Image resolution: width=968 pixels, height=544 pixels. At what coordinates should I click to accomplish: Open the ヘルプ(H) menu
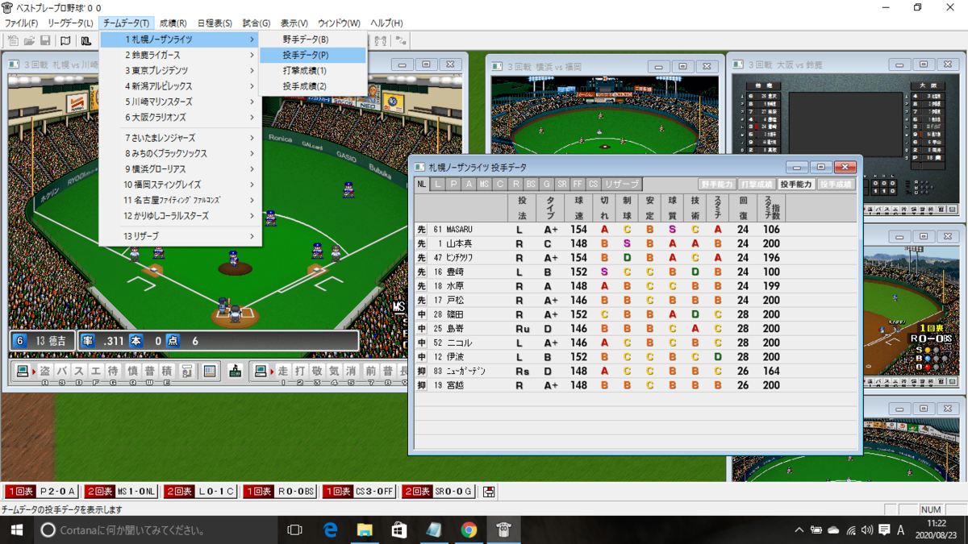[388, 23]
